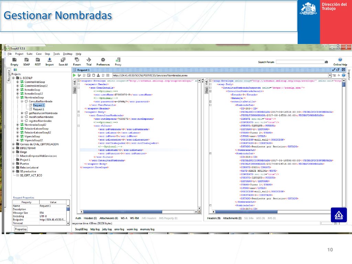
Task: Open Preferences gear icon
Action: pyautogui.click(x=103, y=60)
